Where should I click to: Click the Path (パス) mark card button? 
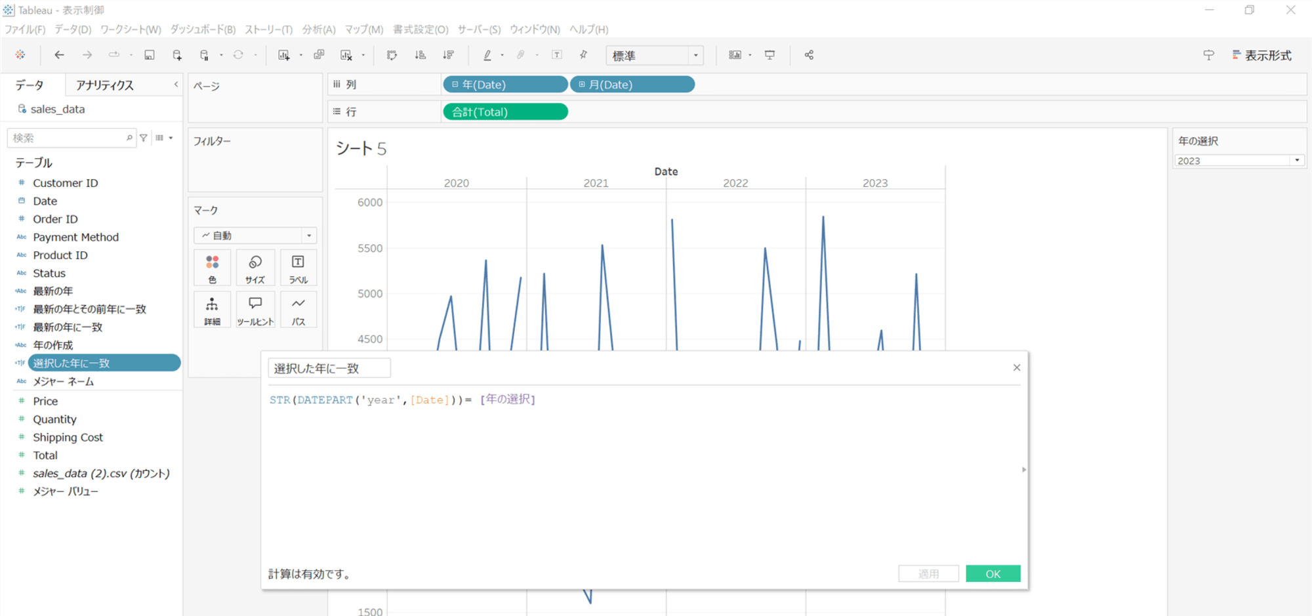pyautogui.click(x=298, y=310)
